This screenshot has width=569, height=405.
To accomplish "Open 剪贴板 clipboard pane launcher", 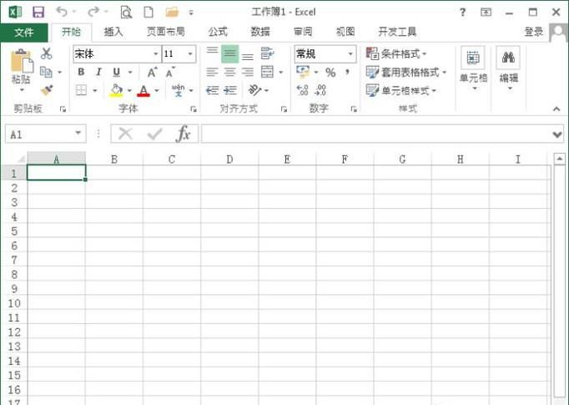I will 63,109.
